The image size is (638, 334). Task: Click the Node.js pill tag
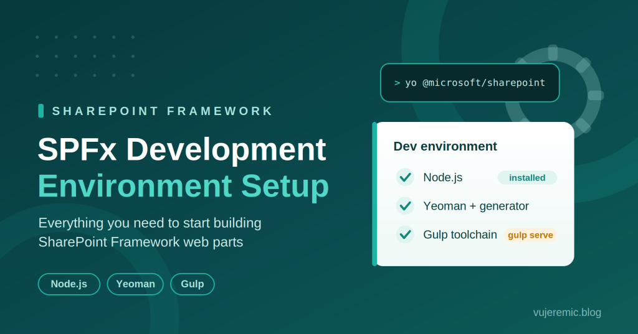point(69,284)
